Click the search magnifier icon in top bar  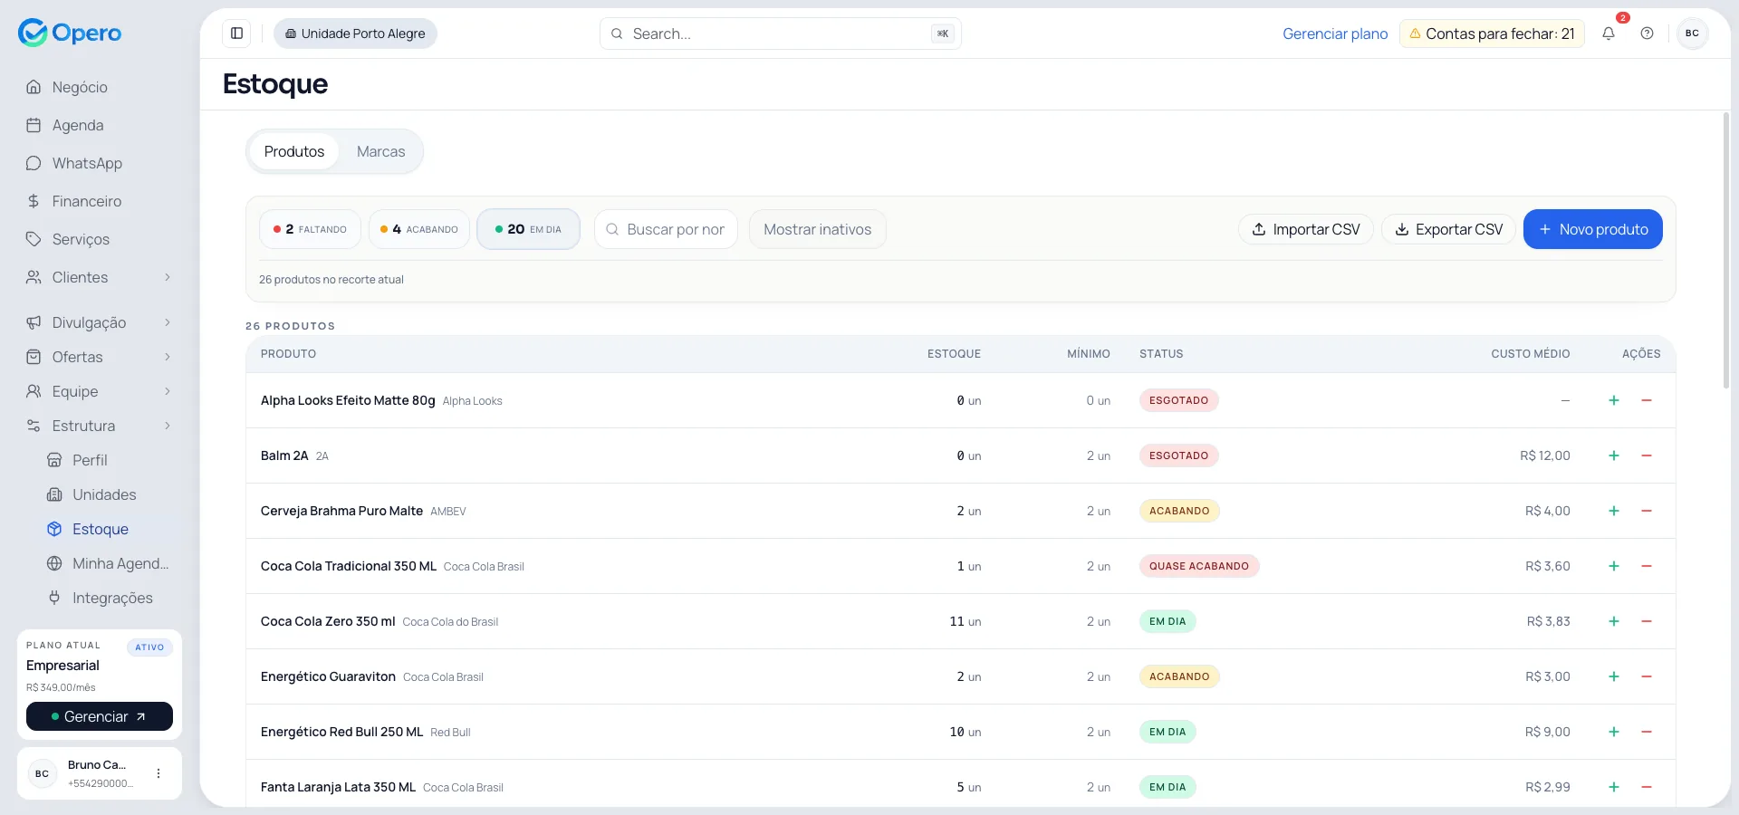pos(617,34)
